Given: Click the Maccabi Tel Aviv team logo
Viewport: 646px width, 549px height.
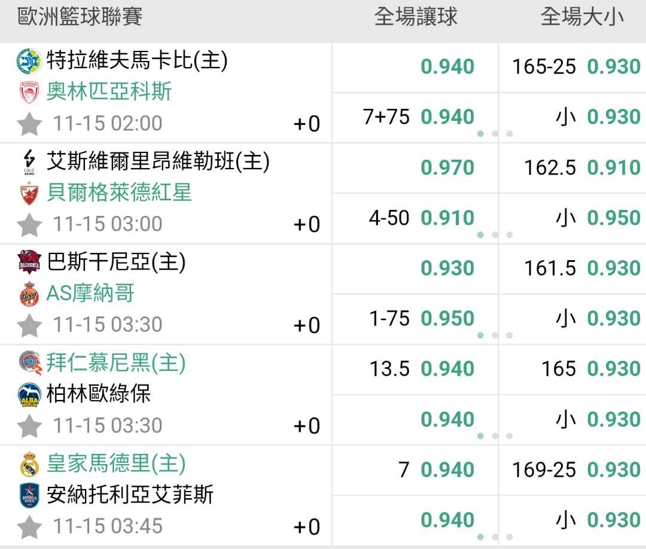Looking at the screenshot, I should [x=29, y=60].
